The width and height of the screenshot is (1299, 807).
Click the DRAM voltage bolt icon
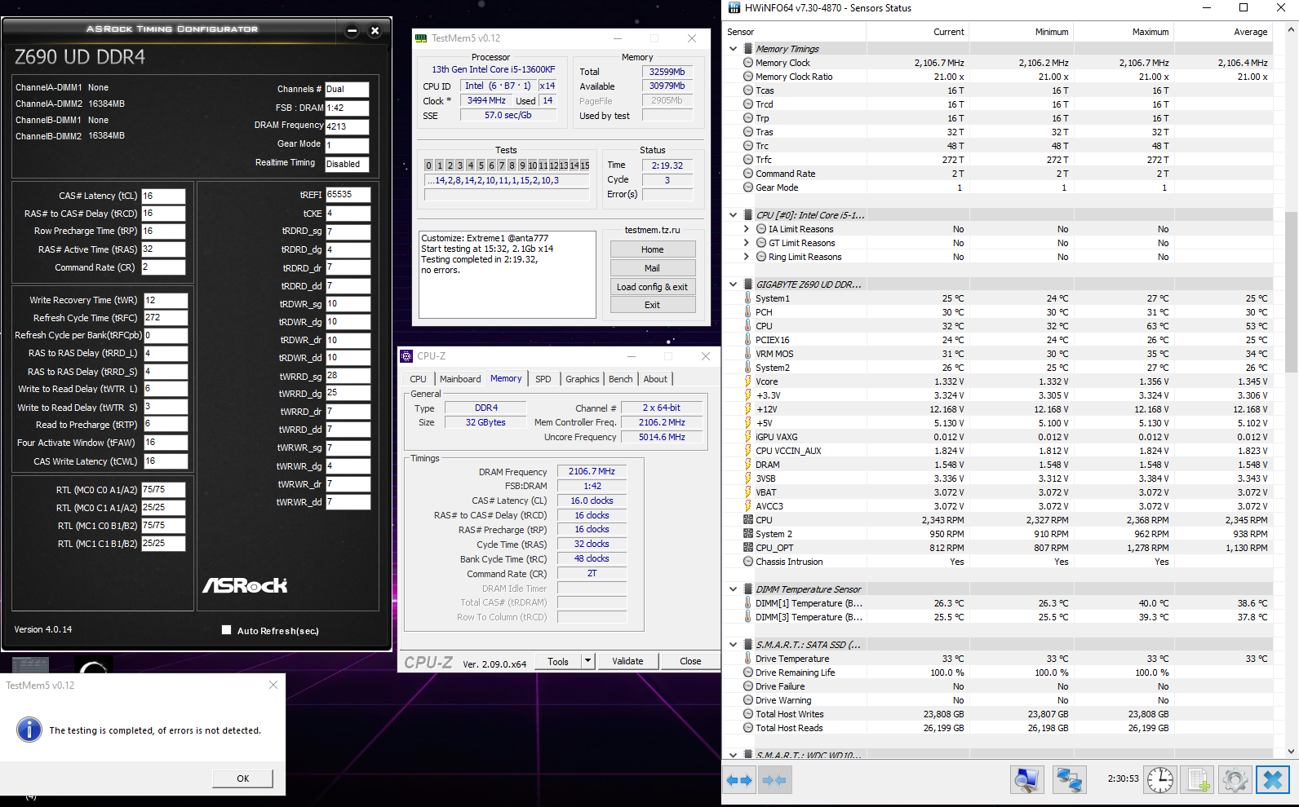[748, 465]
